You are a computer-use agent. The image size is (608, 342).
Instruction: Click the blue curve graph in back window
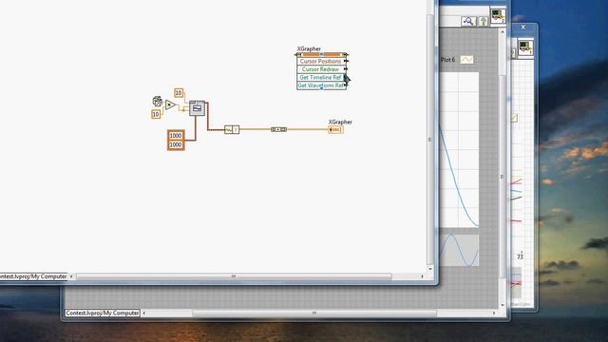(460, 150)
